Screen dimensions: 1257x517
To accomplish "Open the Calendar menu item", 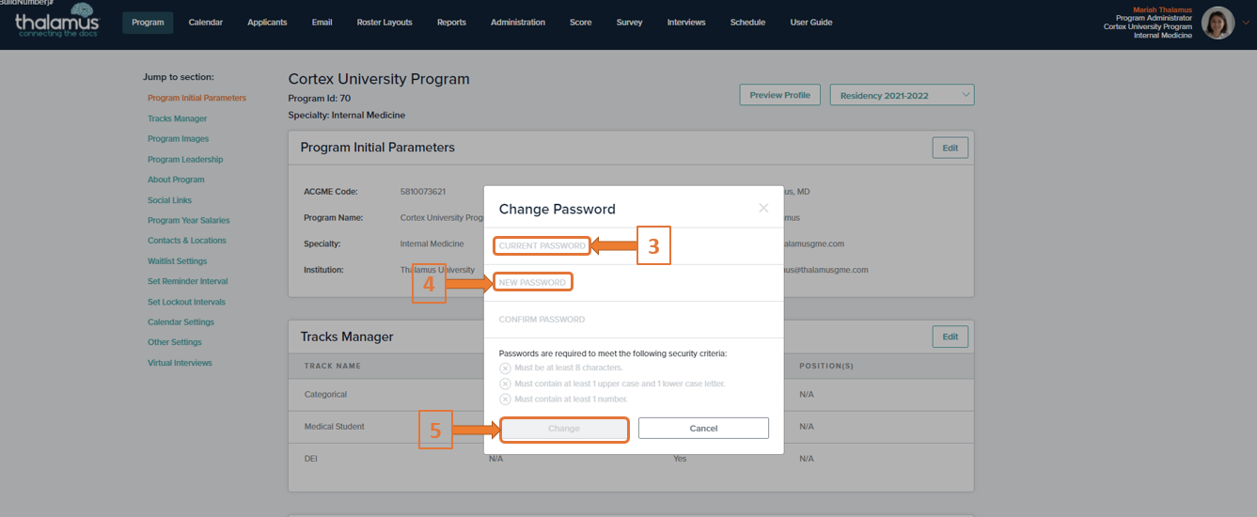I will [205, 23].
